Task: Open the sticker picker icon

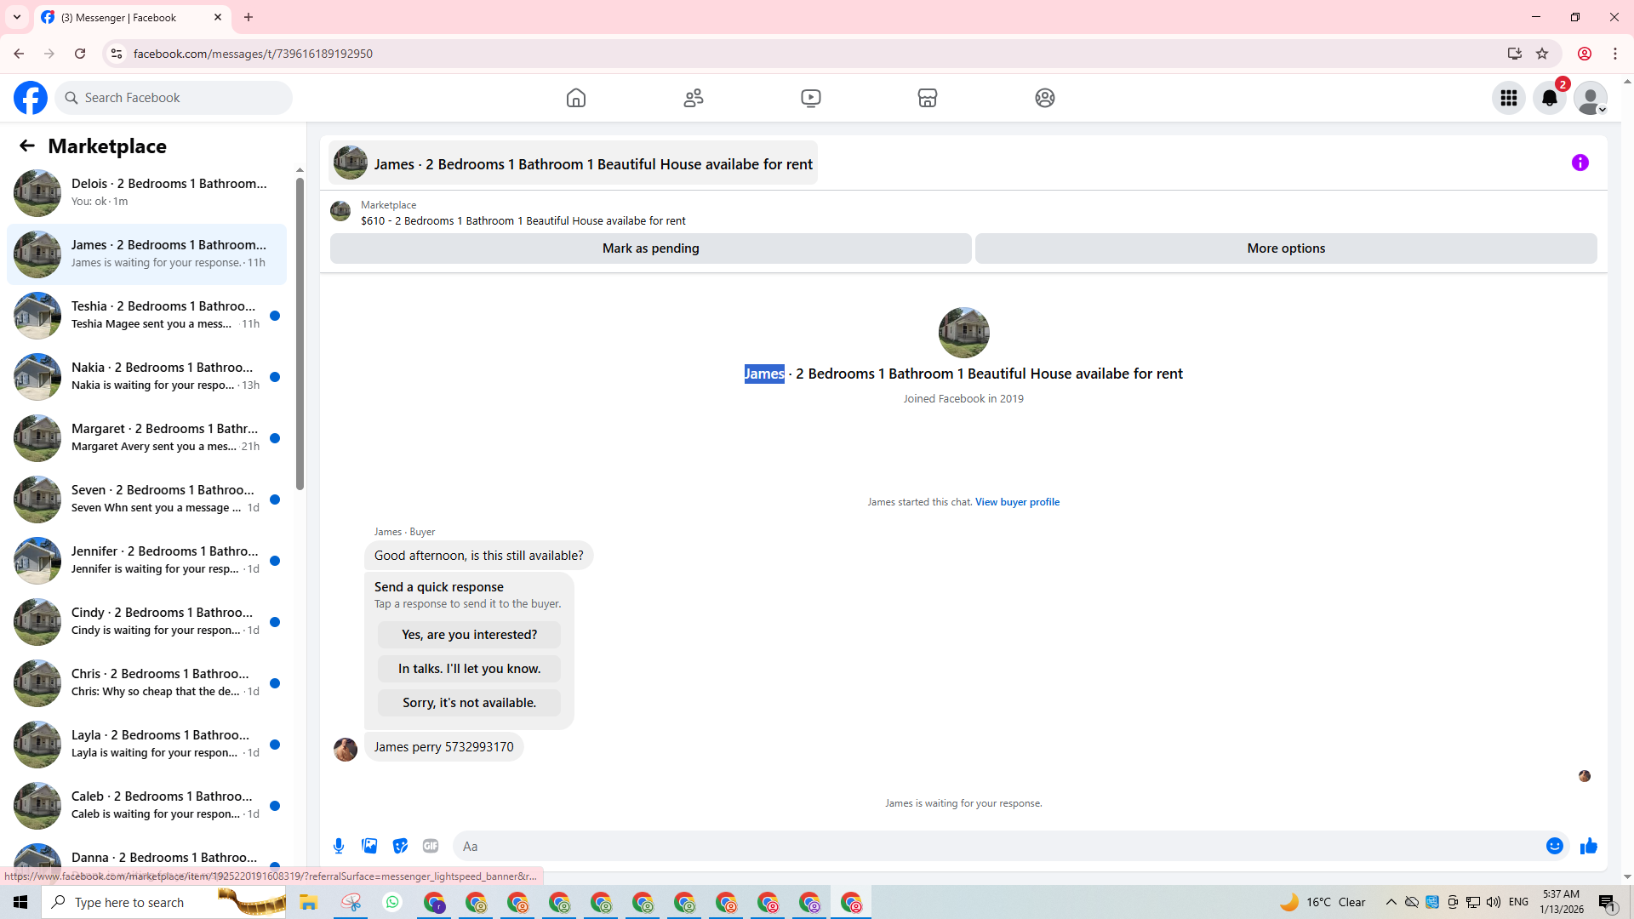Action: (400, 846)
